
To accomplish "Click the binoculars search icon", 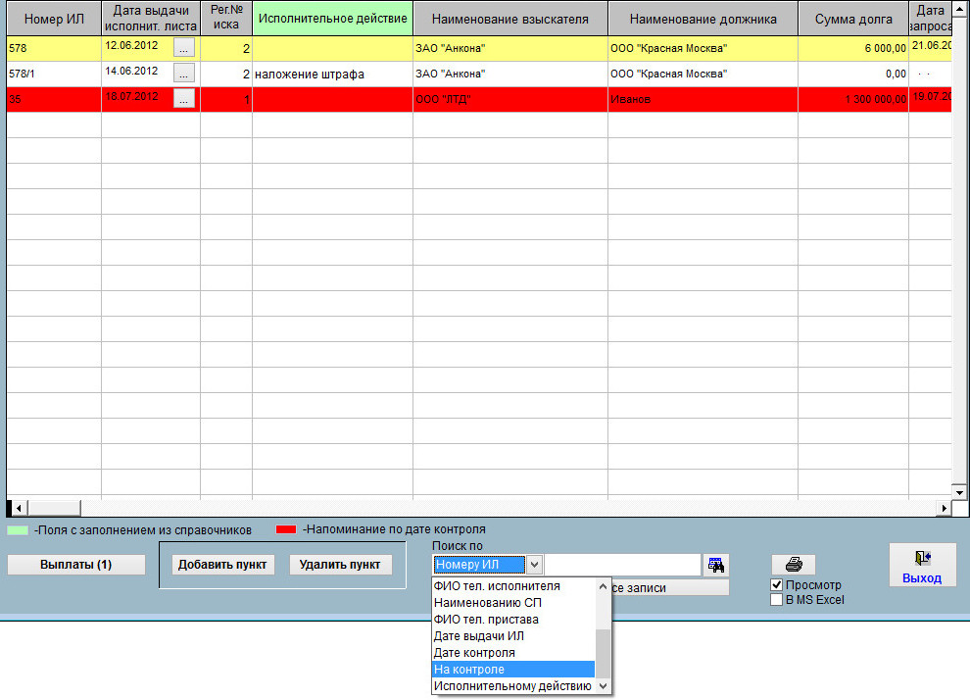I will [716, 565].
